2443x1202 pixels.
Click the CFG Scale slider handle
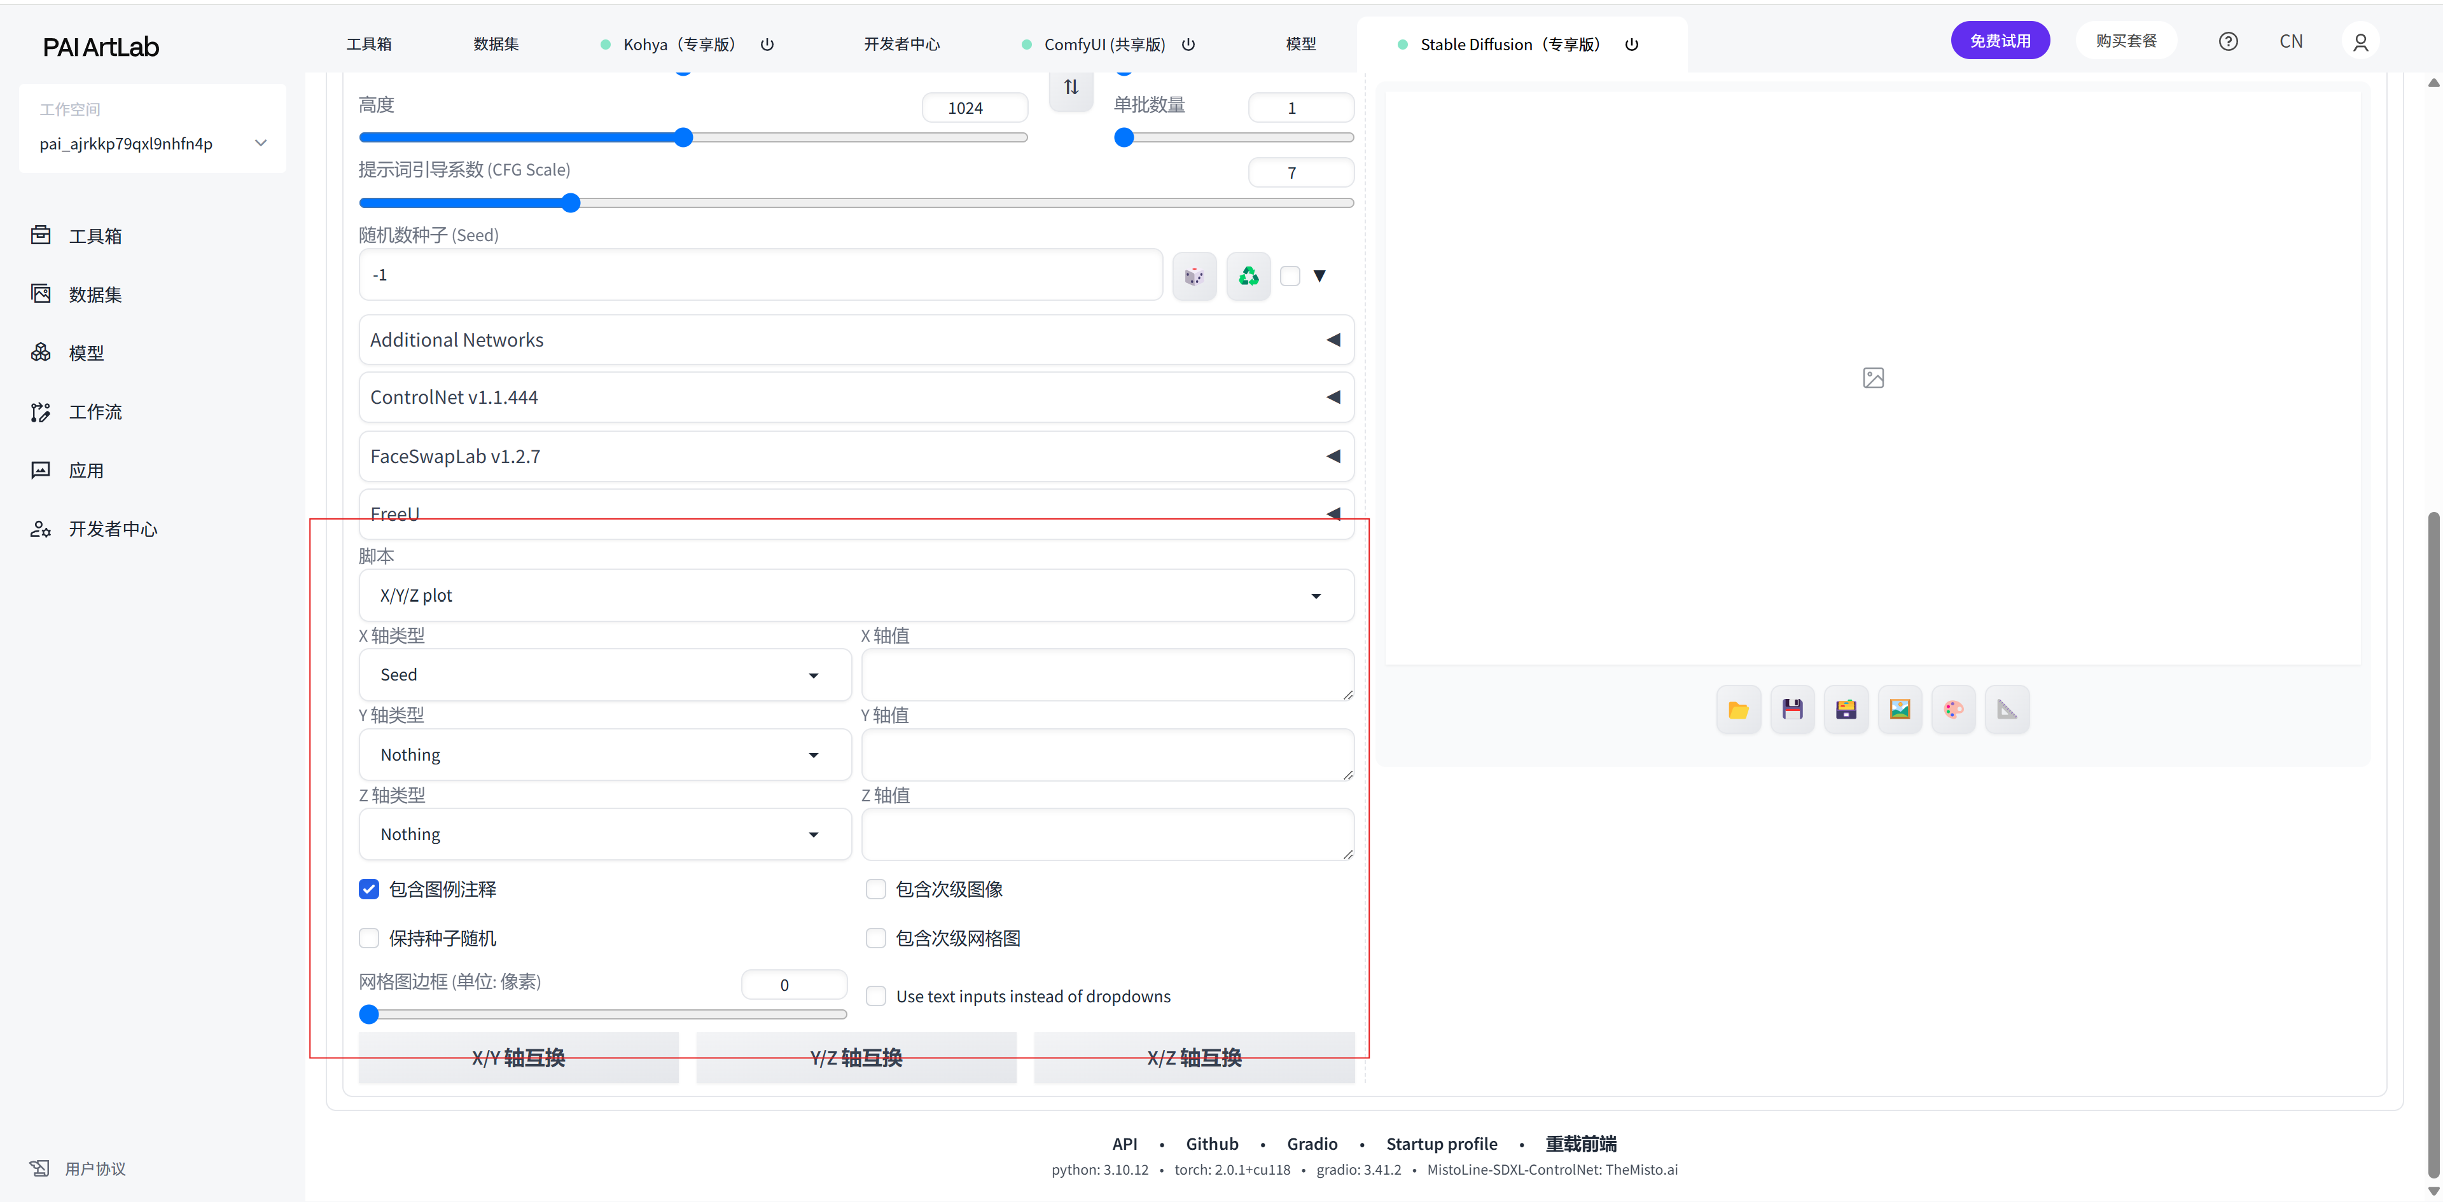coord(570,203)
